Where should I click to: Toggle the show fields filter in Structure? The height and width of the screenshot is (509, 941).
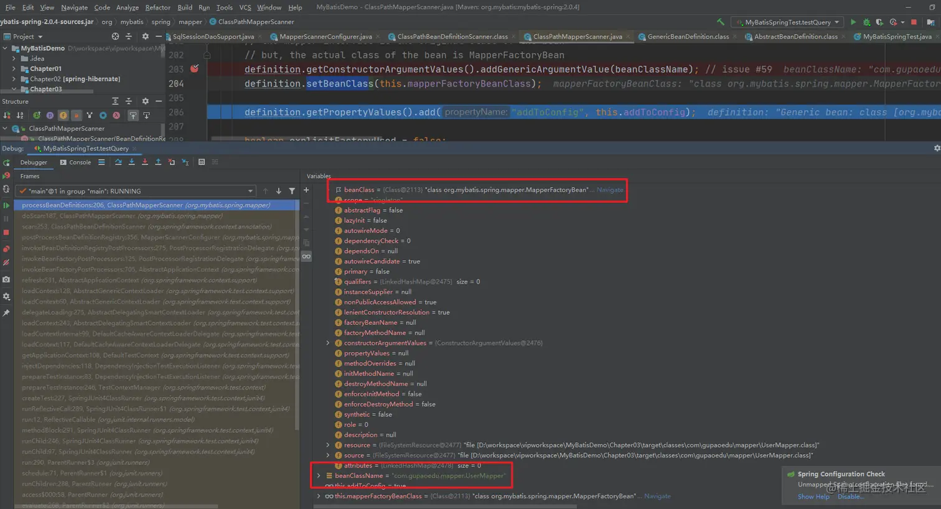(x=63, y=116)
